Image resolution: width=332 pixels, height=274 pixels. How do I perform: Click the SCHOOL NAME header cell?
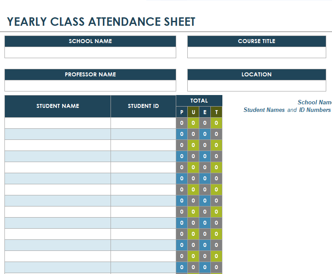click(90, 41)
